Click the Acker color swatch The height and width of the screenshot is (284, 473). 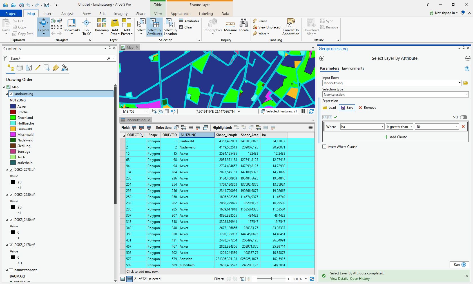point(13,106)
